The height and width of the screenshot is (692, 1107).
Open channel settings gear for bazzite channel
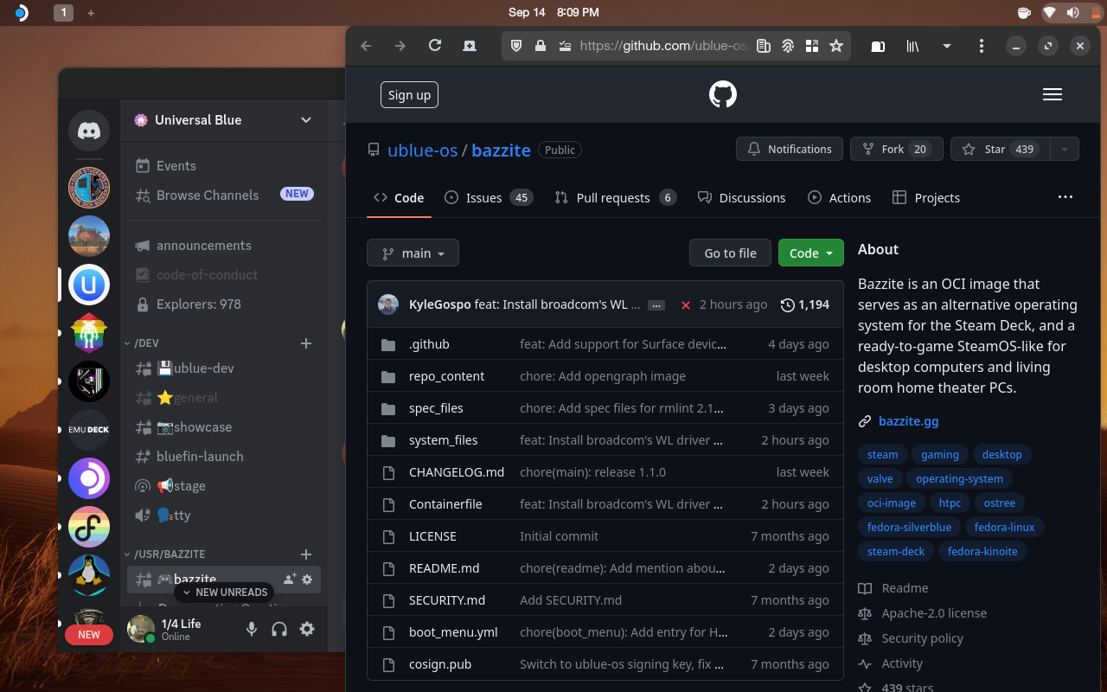[x=307, y=579]
